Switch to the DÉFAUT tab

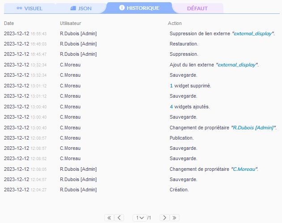click(197, 8)
